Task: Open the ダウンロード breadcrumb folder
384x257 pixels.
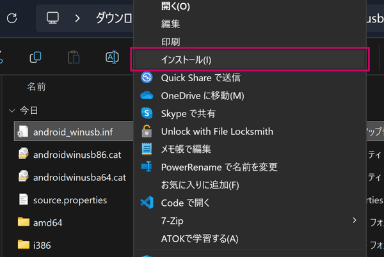Action: (114, 18)
